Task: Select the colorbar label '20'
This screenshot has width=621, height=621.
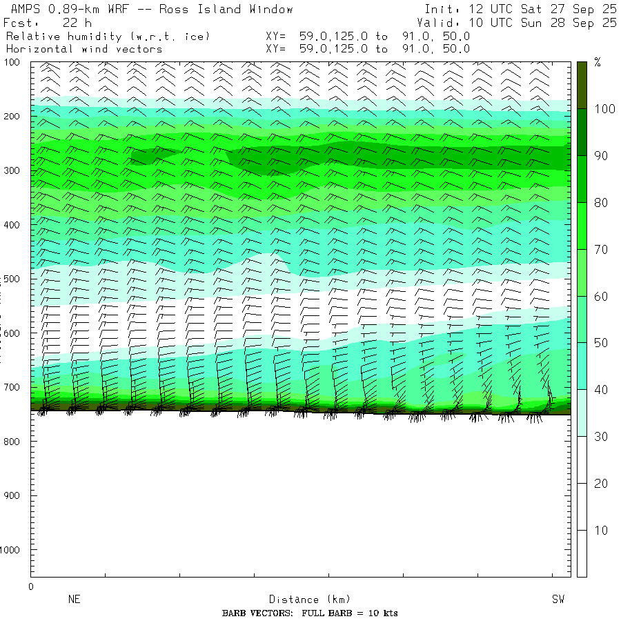Action: (x=601, y=483)
